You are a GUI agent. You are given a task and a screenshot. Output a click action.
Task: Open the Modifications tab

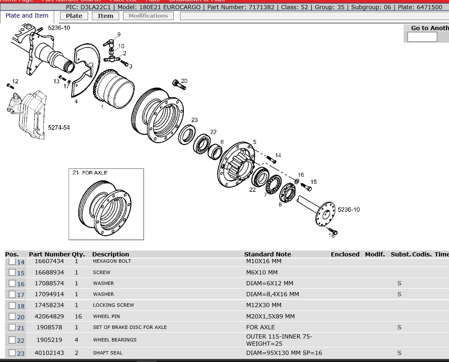(x=148, y=16)
